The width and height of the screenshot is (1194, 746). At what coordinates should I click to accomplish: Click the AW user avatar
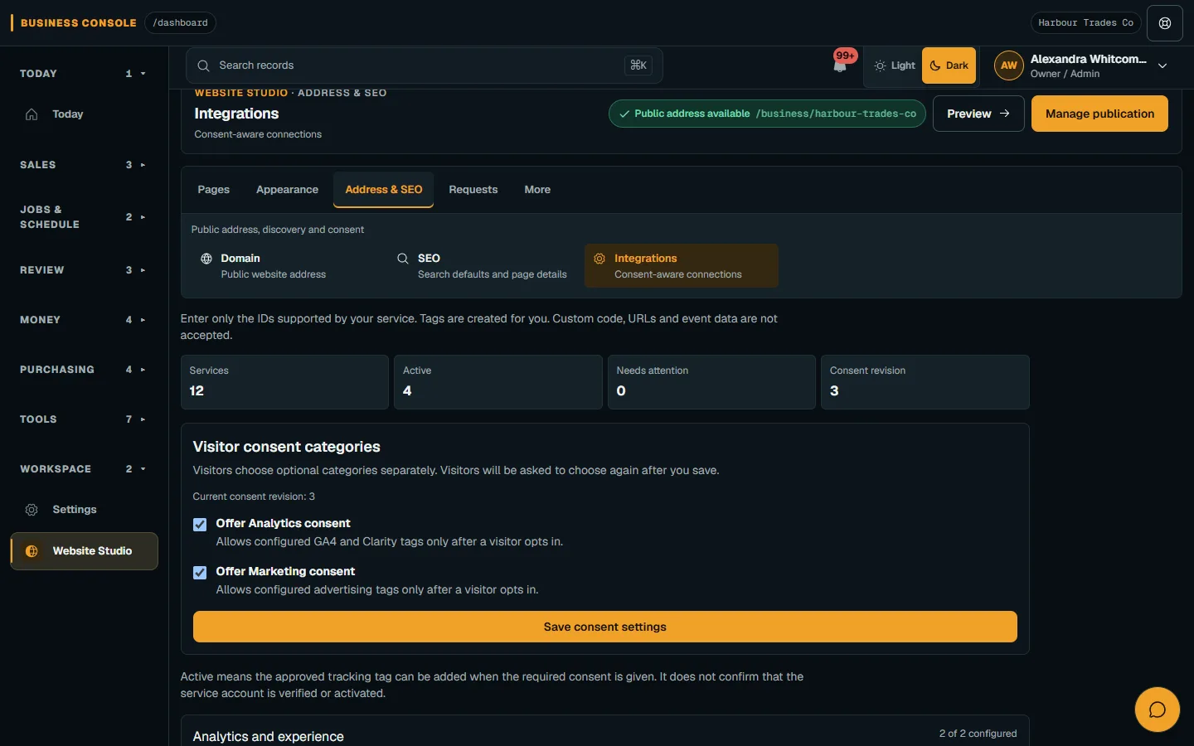click(x=1008, y=65)
